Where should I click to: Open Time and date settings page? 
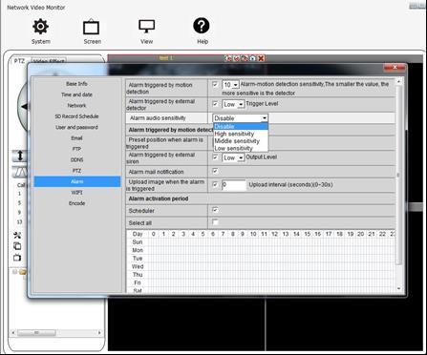(76, 94)
